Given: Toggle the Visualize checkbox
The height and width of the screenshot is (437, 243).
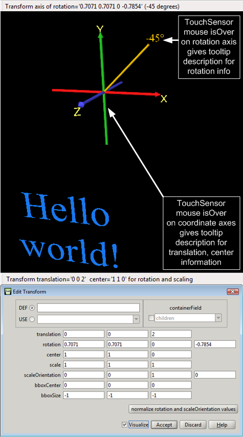Looking at the screenshot, I should pos(124,425).
